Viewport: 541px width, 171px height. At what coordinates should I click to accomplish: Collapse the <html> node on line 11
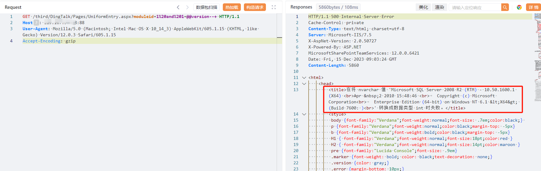304,78
